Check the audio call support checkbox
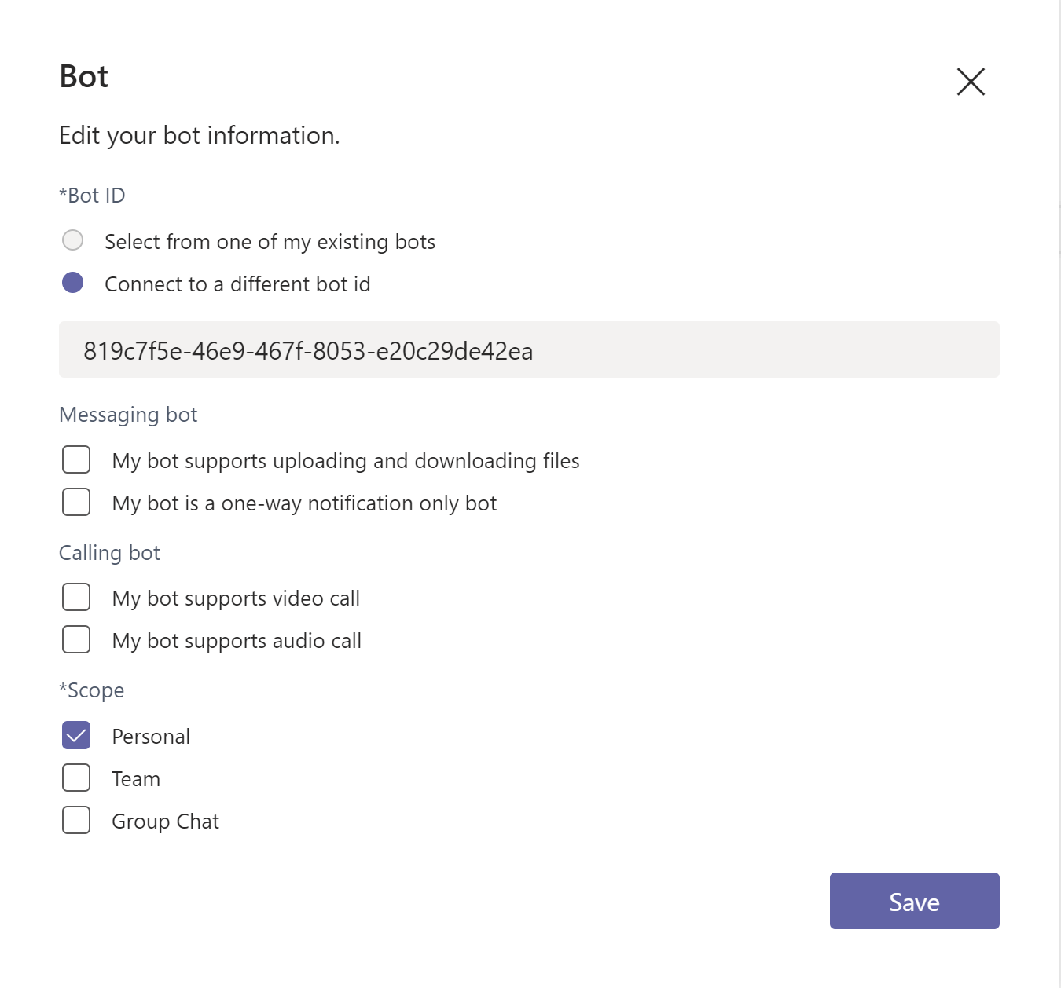Image resolution: width=1061 pixels, height=988 pixels. [x=76, y=639]
